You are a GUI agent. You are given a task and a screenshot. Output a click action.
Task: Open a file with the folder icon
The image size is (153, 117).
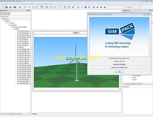[x=7, y=7]
